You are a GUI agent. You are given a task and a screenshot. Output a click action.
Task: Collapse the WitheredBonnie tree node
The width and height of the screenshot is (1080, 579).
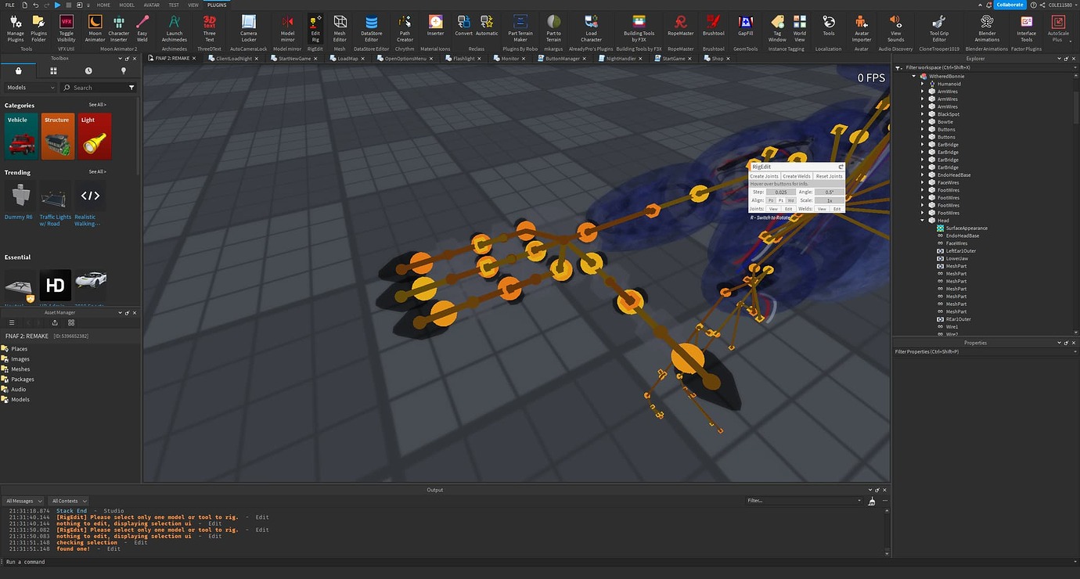click(914, 76)
